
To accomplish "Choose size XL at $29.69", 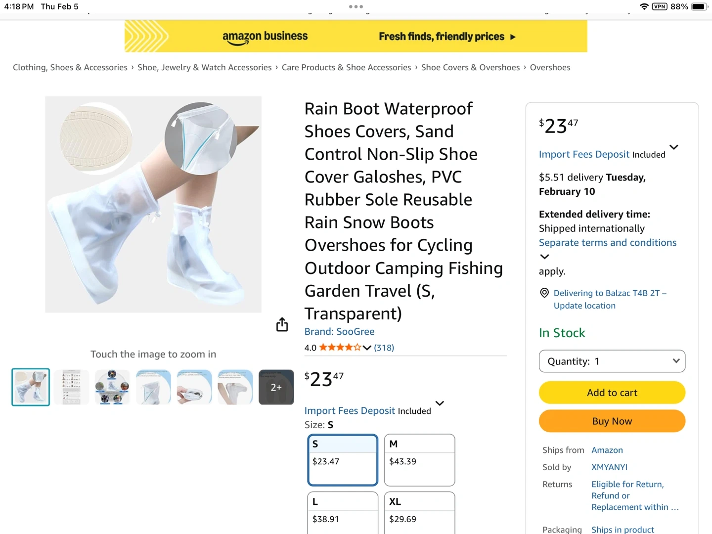I will tap(419, 512).
